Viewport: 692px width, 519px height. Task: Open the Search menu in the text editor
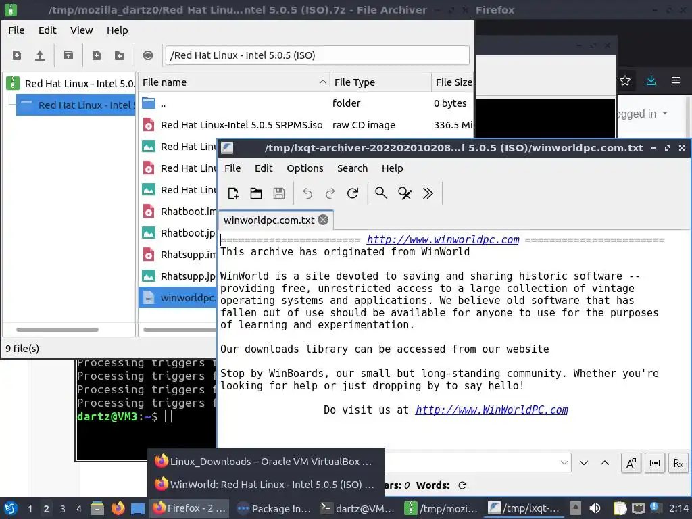click(352, 168)
